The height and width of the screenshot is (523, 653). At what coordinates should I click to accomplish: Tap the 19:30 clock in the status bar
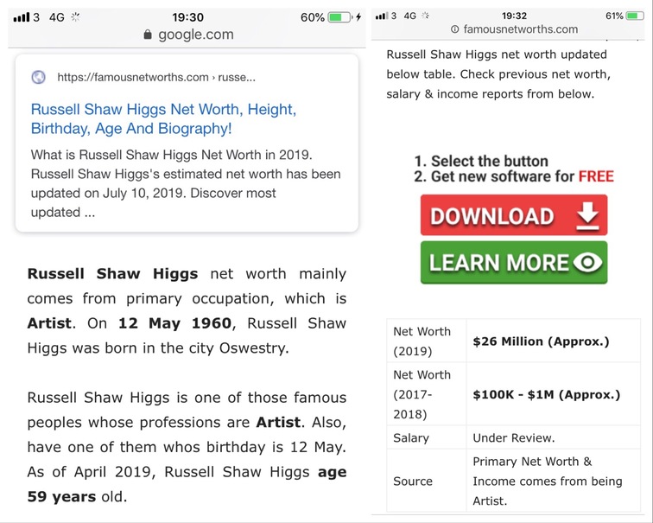[187, 17]
